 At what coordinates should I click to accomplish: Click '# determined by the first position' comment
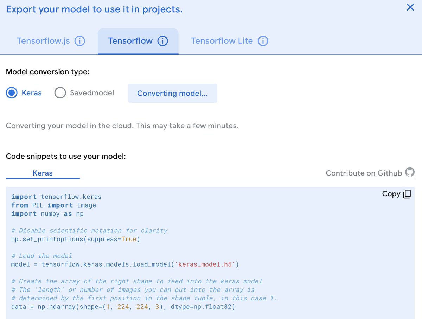coord(144,298)
